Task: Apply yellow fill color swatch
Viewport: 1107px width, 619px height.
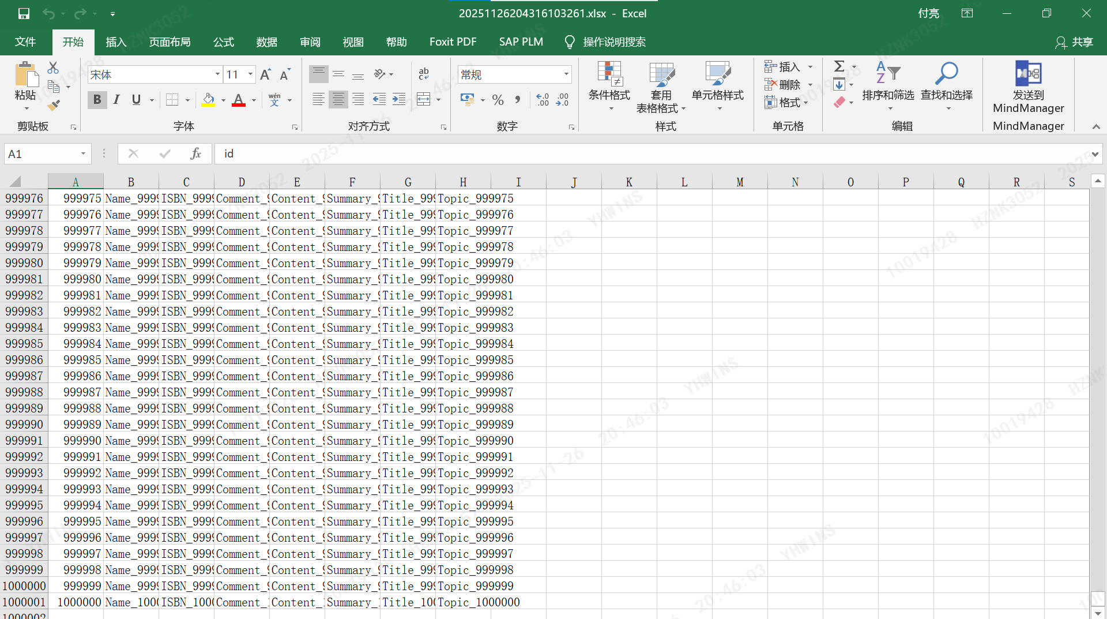Action: [209, 100]
